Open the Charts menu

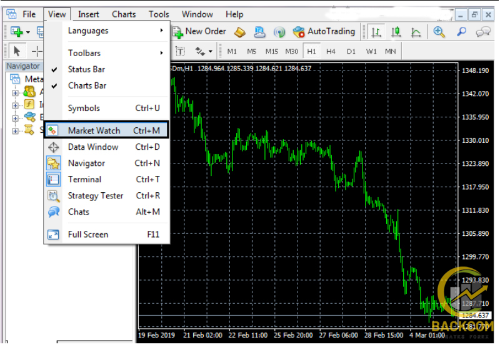pos(124,14)
